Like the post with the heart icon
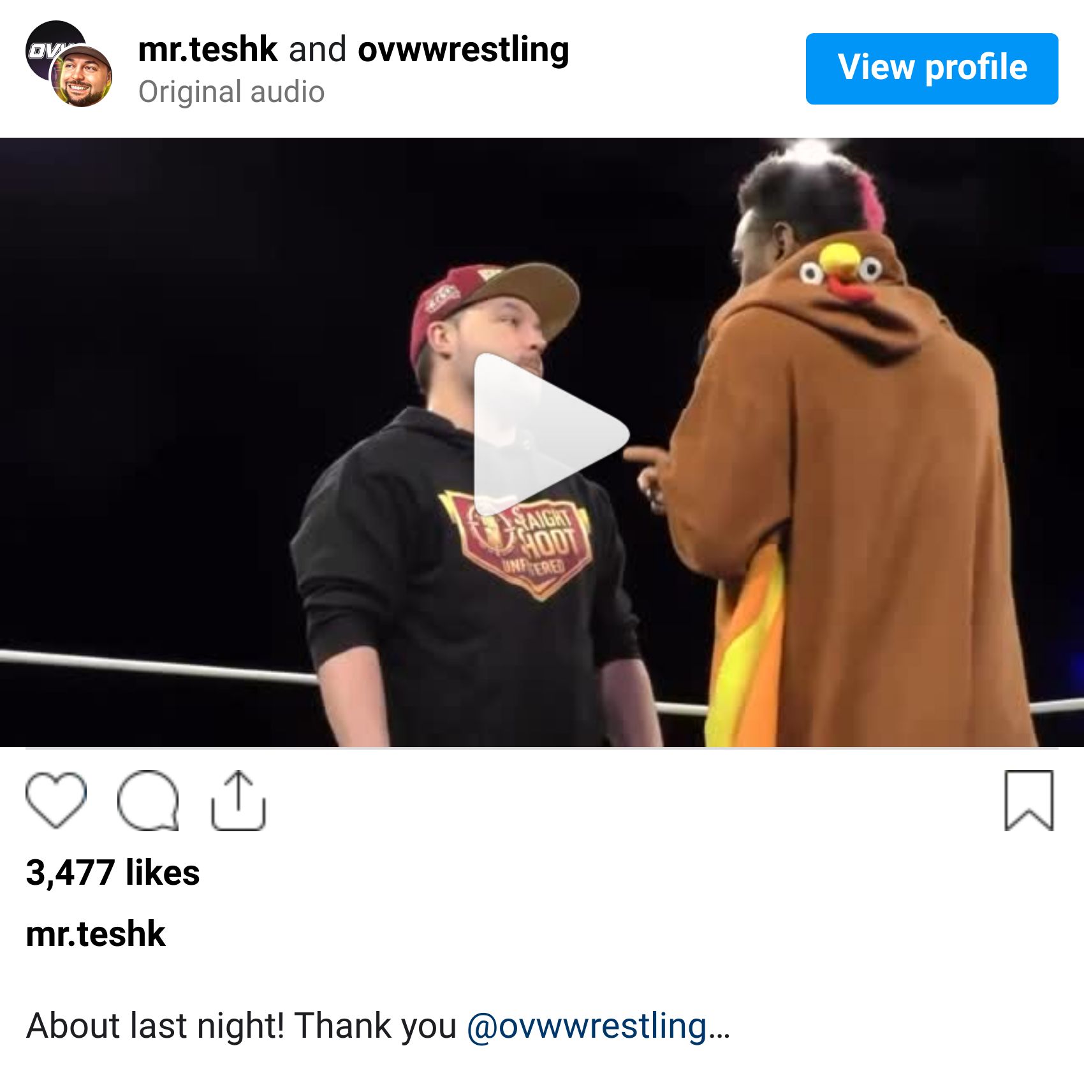Screen dimensions: 1084x1076 tap(56, 800)
